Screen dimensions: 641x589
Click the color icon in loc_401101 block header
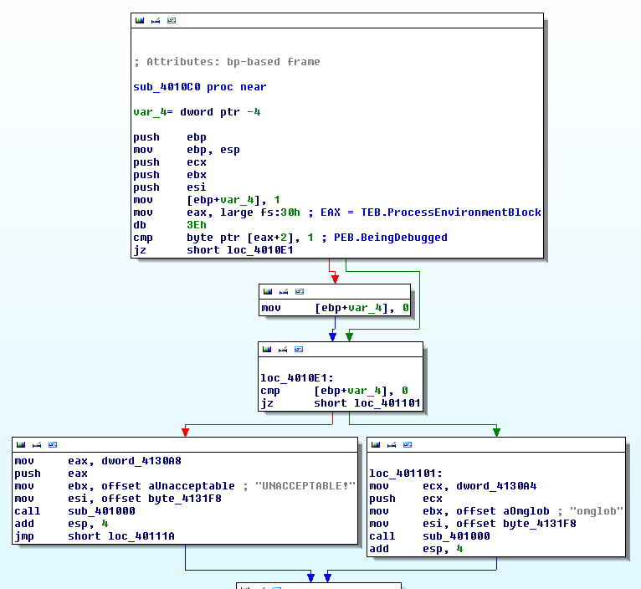(375, 444)
